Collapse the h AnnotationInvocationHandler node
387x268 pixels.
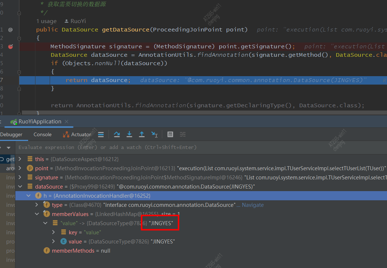[29, 196]
